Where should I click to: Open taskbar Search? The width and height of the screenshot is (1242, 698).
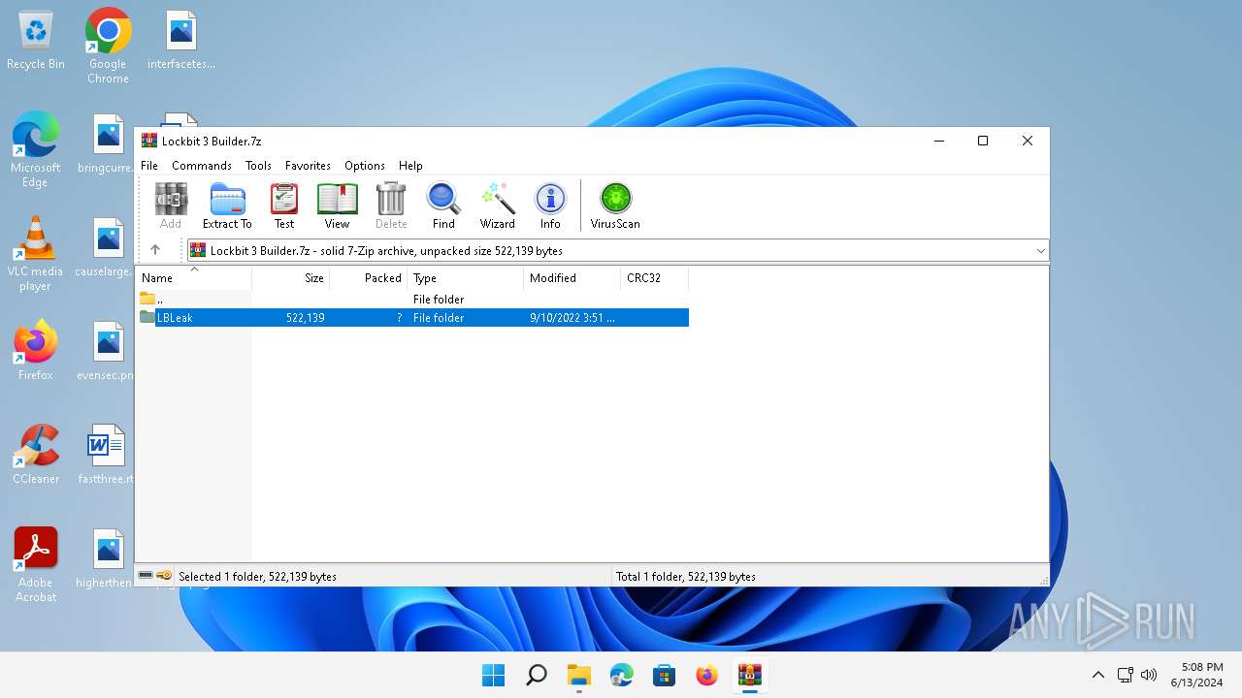536,675
